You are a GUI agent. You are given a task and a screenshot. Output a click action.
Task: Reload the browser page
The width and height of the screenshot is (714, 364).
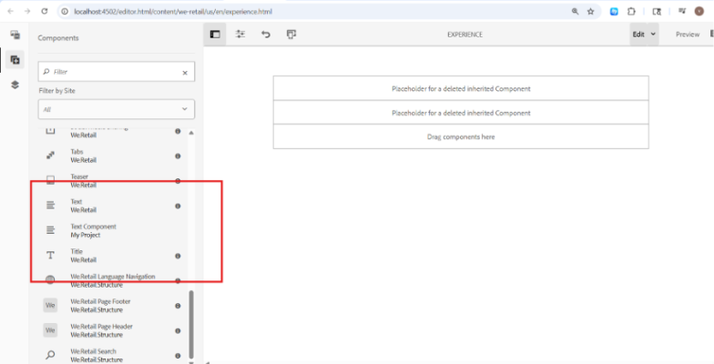(x=44, y=11)
